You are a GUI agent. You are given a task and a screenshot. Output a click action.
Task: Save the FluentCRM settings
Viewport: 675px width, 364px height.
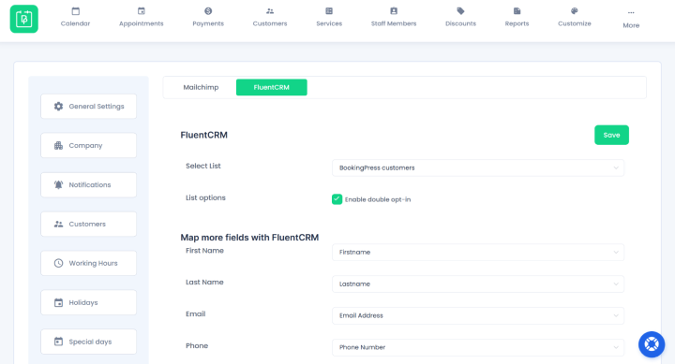pos(611,135)
